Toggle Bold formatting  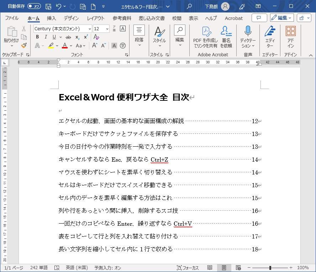(x=37, y=37)
